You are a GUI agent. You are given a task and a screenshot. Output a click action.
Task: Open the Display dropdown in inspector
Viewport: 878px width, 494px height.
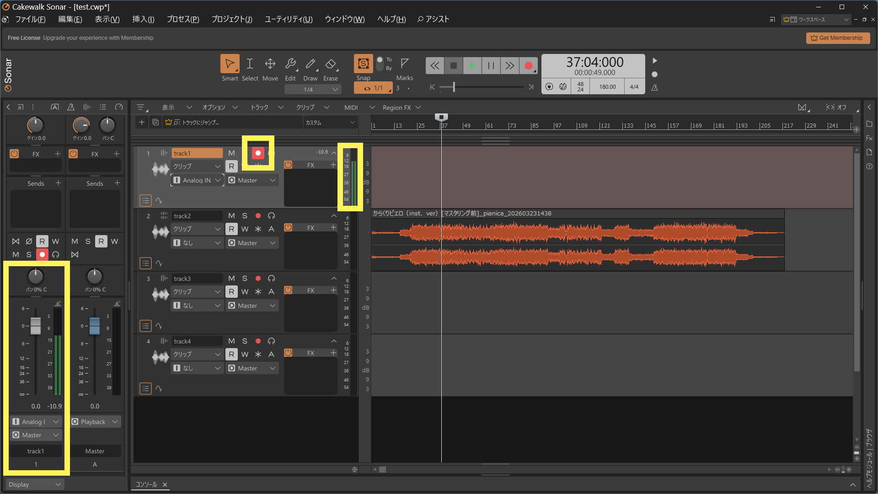click(x=35, y=484)
